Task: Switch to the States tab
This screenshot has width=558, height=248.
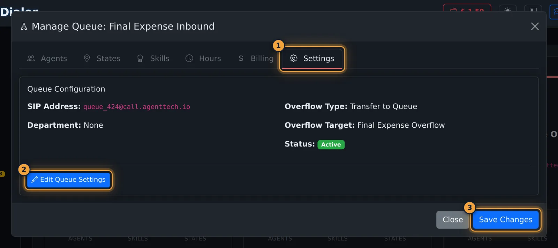Action: click(x=102, y=58)
